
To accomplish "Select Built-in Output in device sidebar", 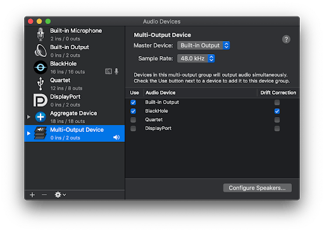I will pos(75,51).
